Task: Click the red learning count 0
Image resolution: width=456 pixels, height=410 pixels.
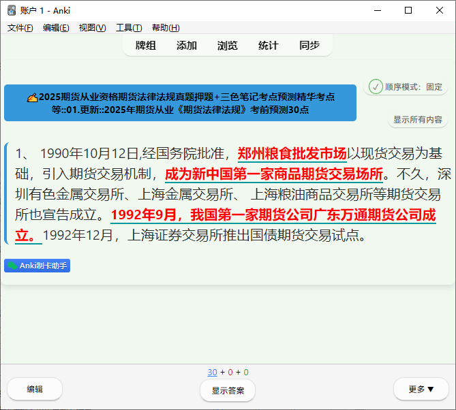Action: tap(230, 373)
